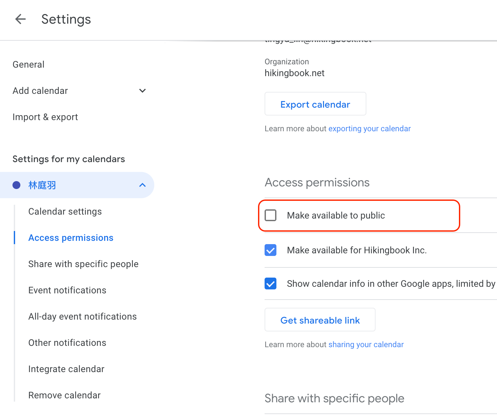Go to Event notifications section
This screenshot has height=420, width=497.
tap(67, 290)
